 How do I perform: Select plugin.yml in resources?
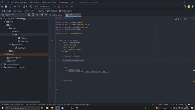point(22,48)
